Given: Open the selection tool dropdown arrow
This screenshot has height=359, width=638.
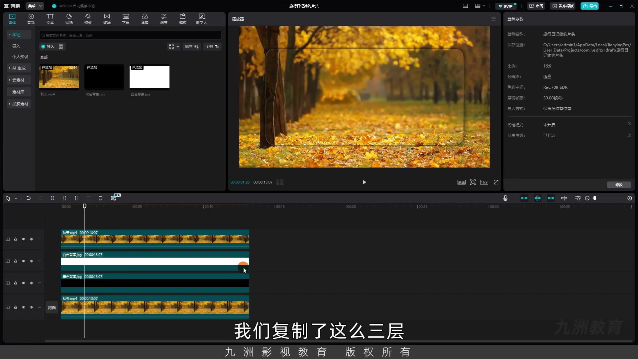Looking at the screenshot, I should click(x=16, y=198).
